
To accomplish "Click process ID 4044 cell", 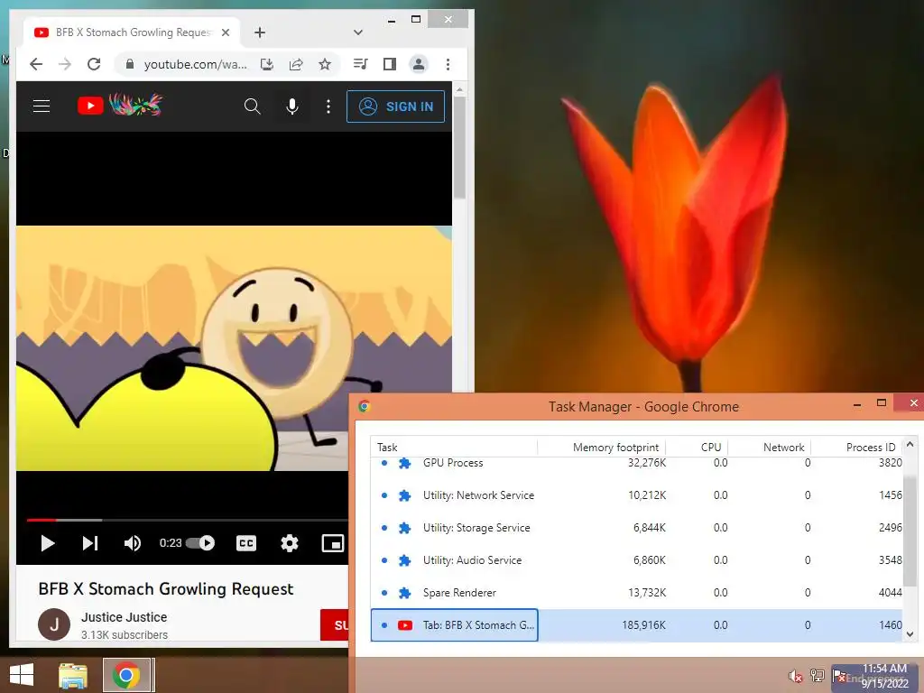I will tap(890, 592).
